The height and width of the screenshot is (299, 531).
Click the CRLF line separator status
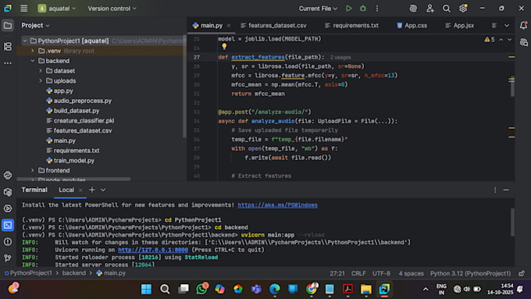(358, 273)
